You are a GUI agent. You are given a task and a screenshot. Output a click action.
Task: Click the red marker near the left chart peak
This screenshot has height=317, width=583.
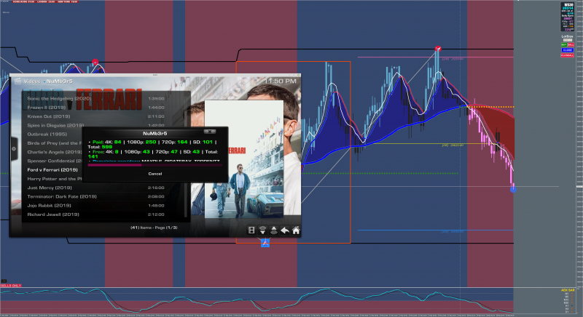(95, 62)
